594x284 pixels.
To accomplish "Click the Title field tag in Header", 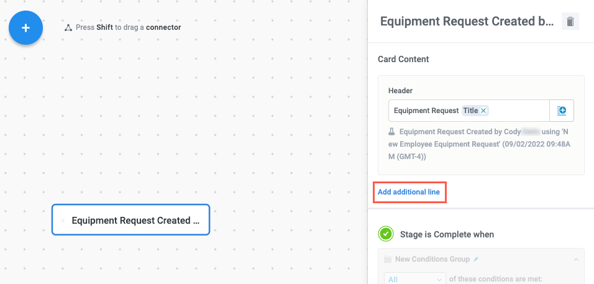I will (470, 111).
